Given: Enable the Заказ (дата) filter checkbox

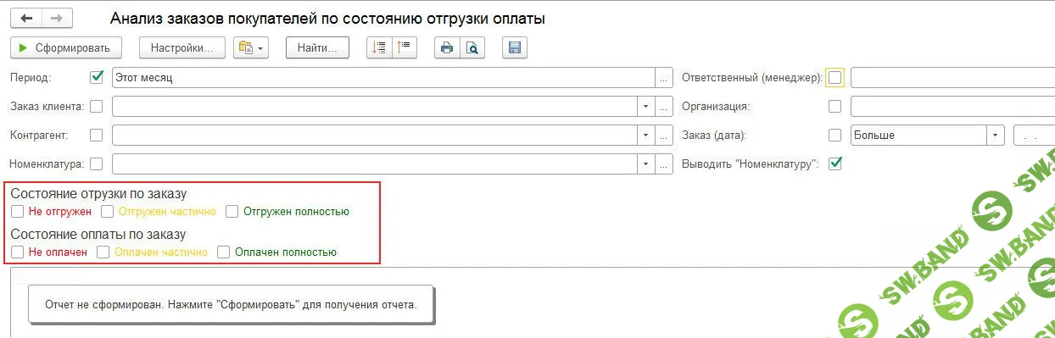Looking at the screenshot, I should [835, 135].
